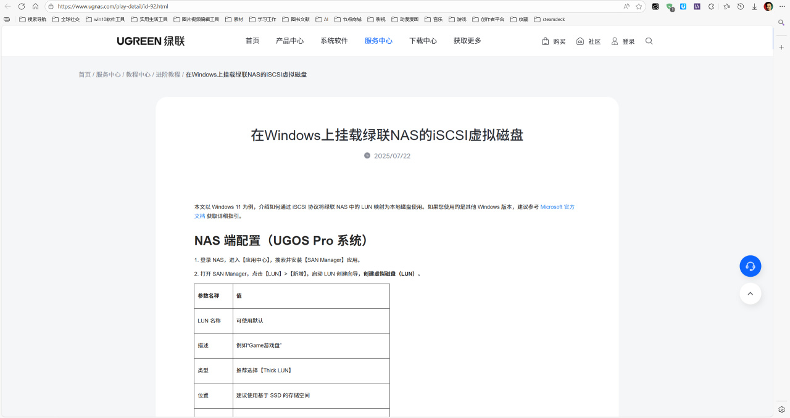Click the UGREEN 绿联 logo

151,41
